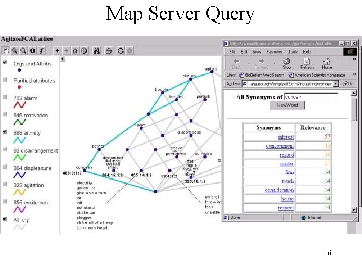The width and height of the screenshot is (362, 271).
Task: Open the 'house' synonym link
Action: pyautogui.click(x=287, y=199)
